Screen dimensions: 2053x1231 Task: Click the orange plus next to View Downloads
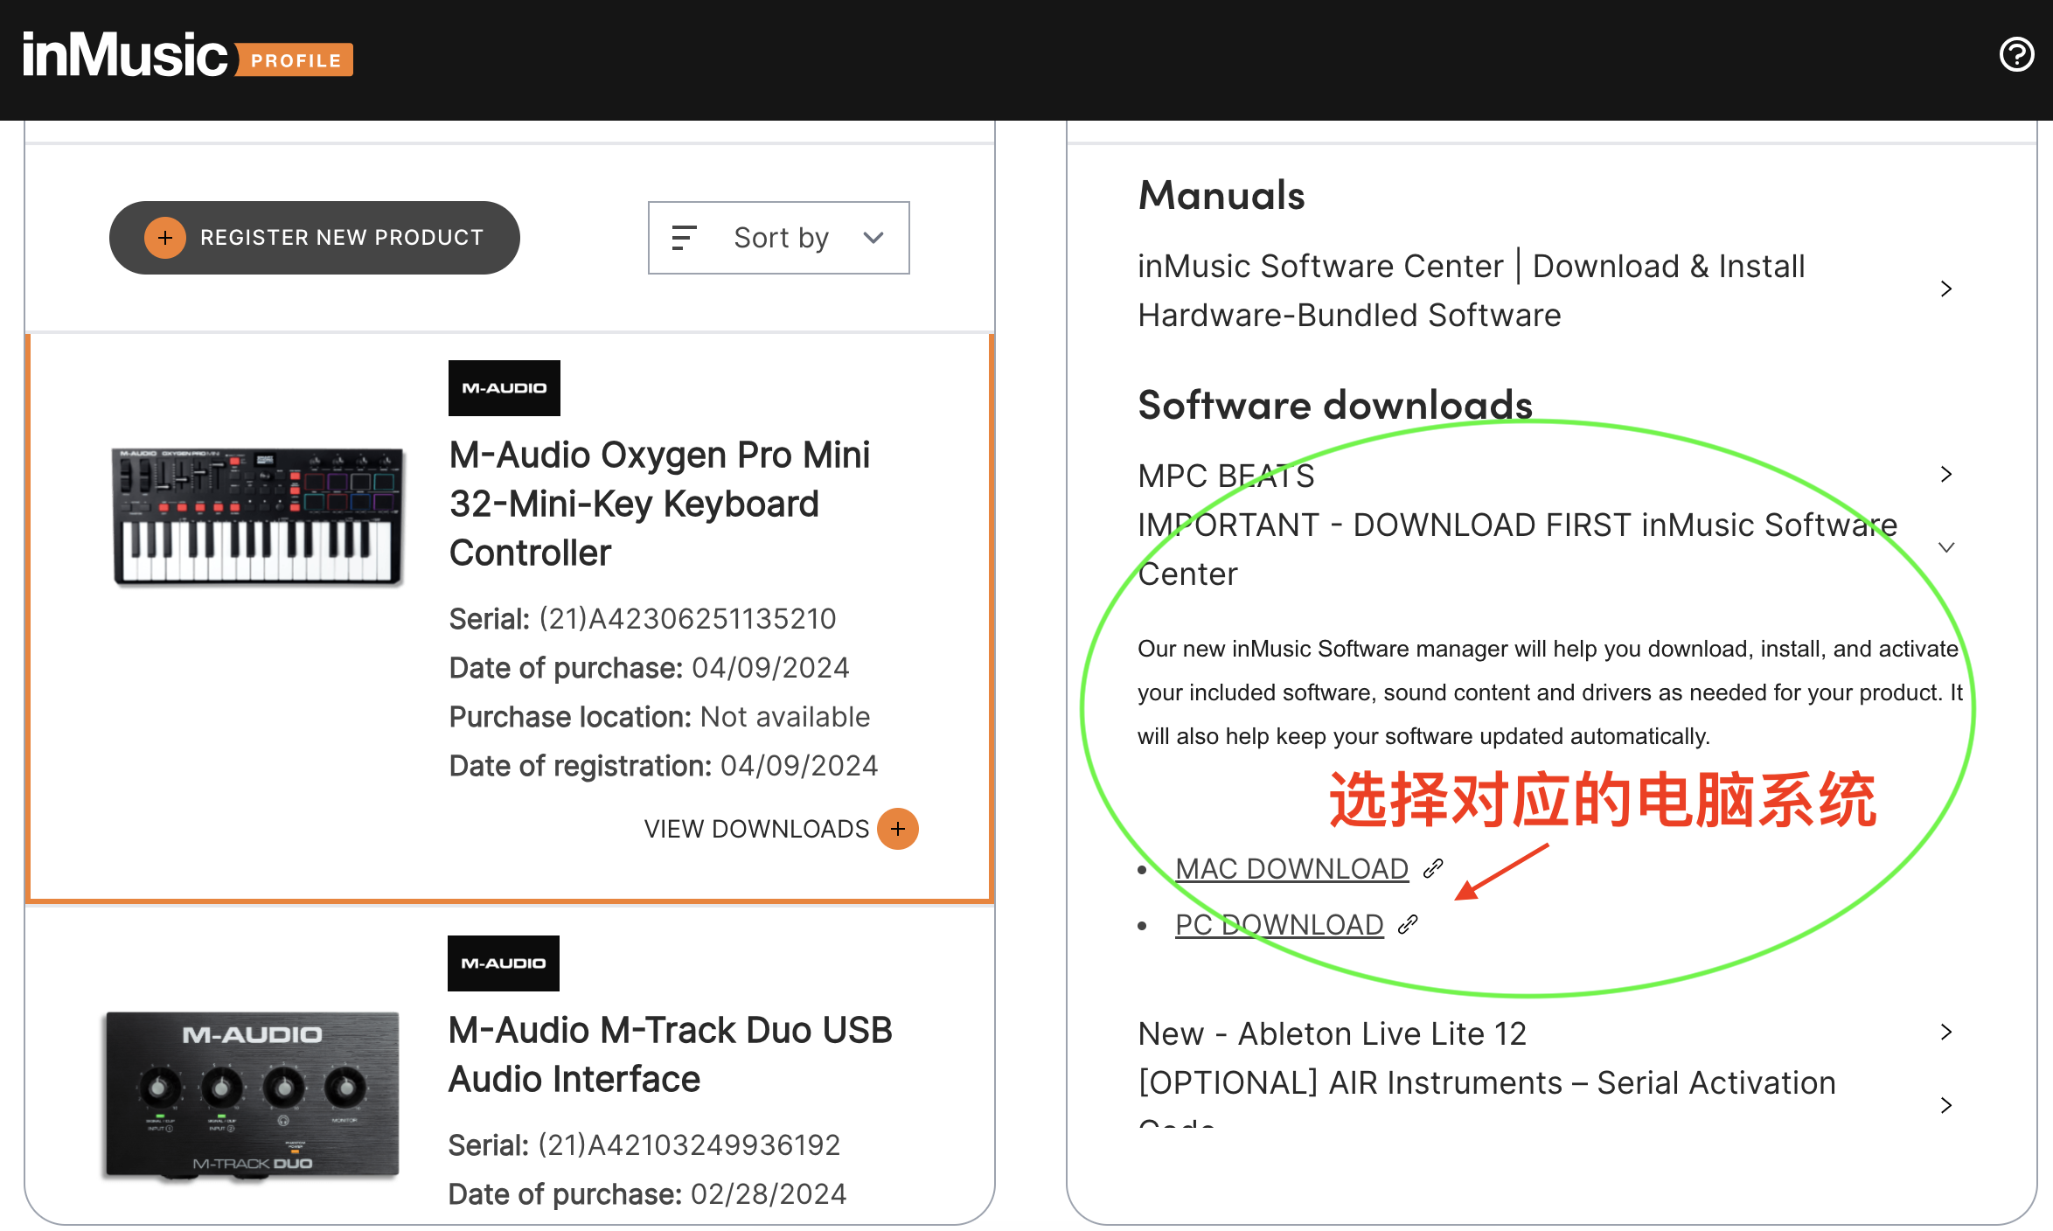pyautogui.click(x=898, y=829)
